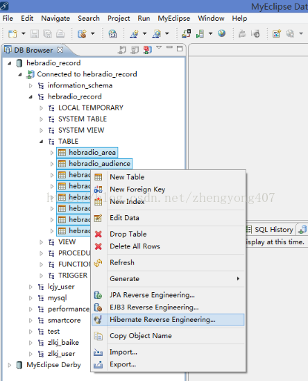This screenshot has width=308, height=381.
Task: Open the Generate submenu
Action: pos(168,279)
